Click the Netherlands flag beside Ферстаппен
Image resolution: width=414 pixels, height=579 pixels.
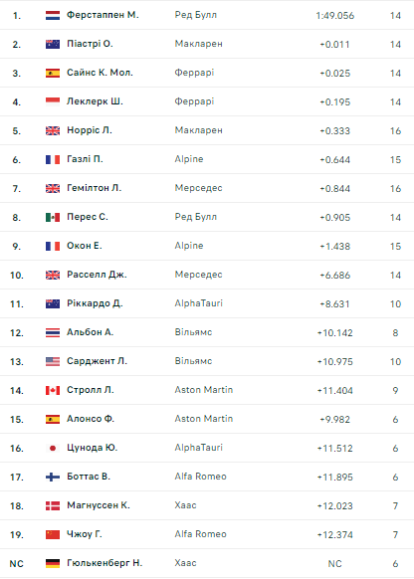pos(53,16)
